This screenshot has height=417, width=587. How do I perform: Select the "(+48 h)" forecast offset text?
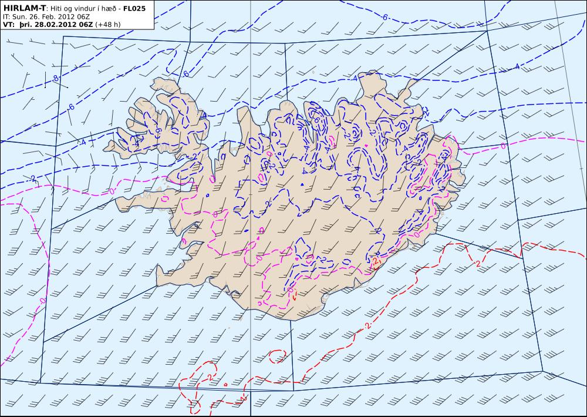tap(108, 24)
